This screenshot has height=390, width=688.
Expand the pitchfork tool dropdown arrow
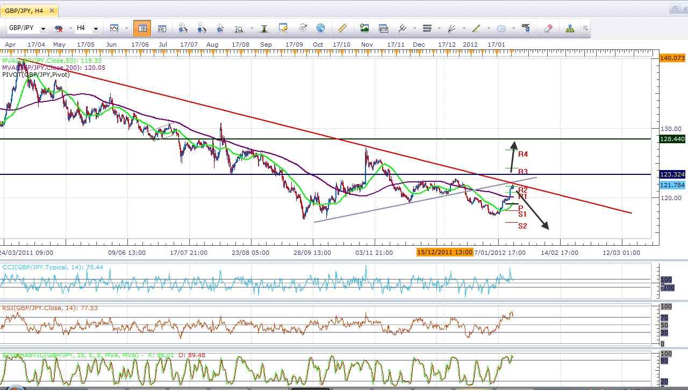pos(413,28)
